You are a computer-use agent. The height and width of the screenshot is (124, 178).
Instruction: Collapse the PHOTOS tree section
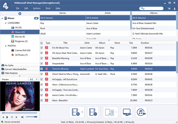[6, 46]
